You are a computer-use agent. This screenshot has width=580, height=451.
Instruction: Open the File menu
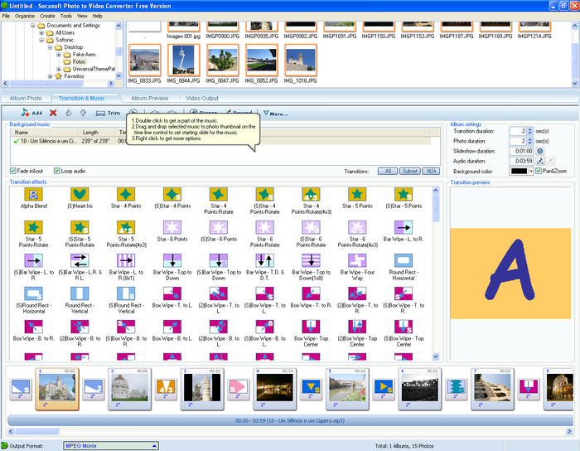click(6, 16)
